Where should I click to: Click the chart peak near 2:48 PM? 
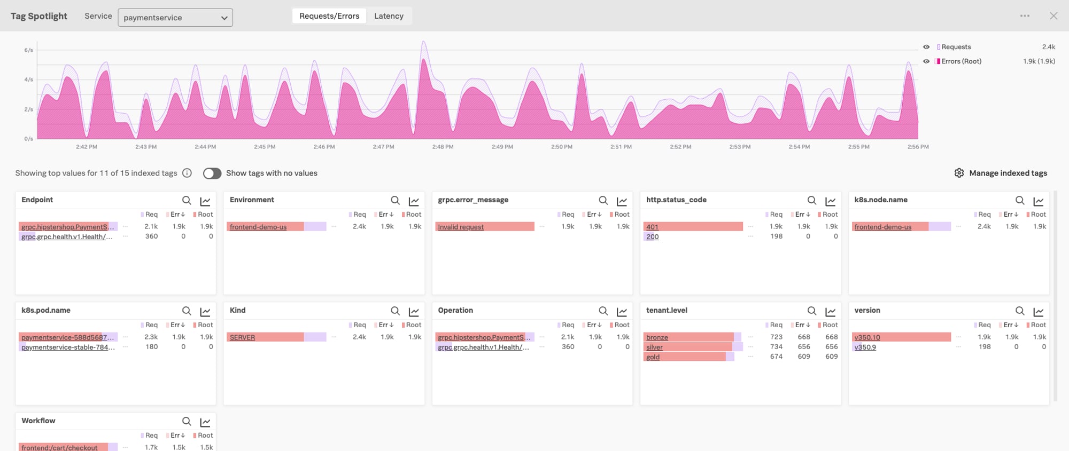(424, 43)
